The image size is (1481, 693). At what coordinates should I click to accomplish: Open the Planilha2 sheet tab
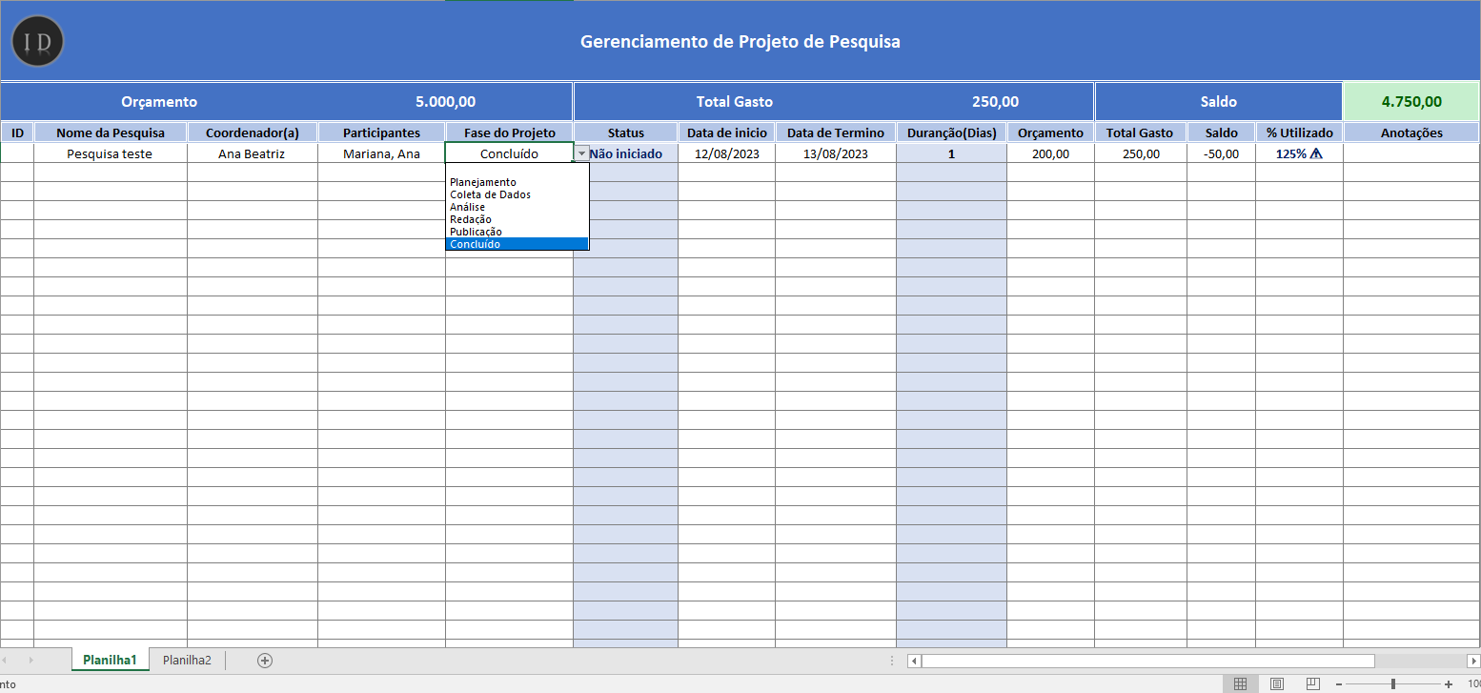[x=187, y=660]
